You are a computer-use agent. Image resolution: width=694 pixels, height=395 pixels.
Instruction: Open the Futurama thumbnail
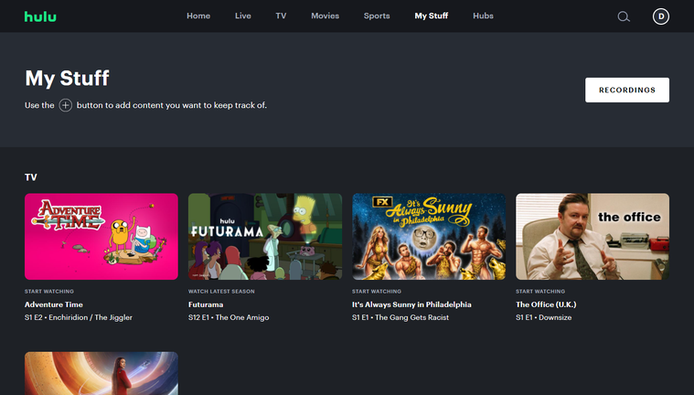[265, 237]
